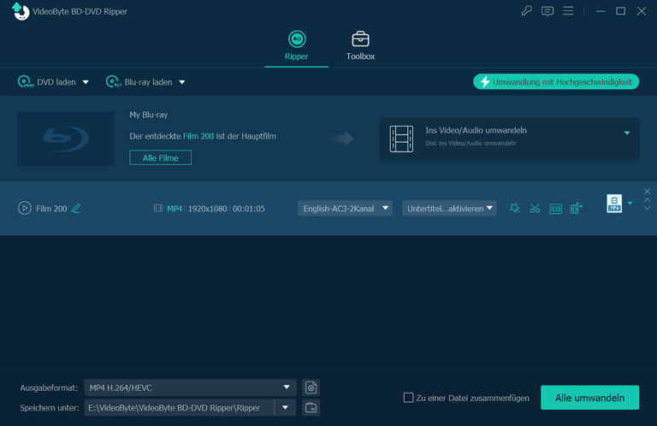Image resolution: width=657 pixels, height=426 pixels.
Task: Open the Alle Filme list
Action: [160, 157]
